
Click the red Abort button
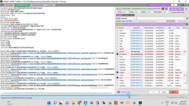pyautogui.click(x=174, y=92)
